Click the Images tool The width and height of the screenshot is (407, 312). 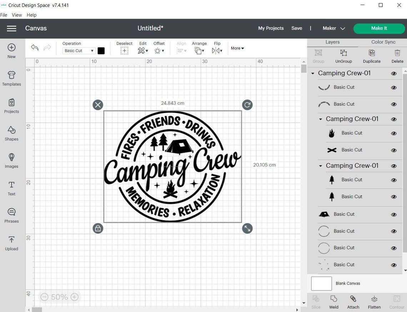click(11, 161)
